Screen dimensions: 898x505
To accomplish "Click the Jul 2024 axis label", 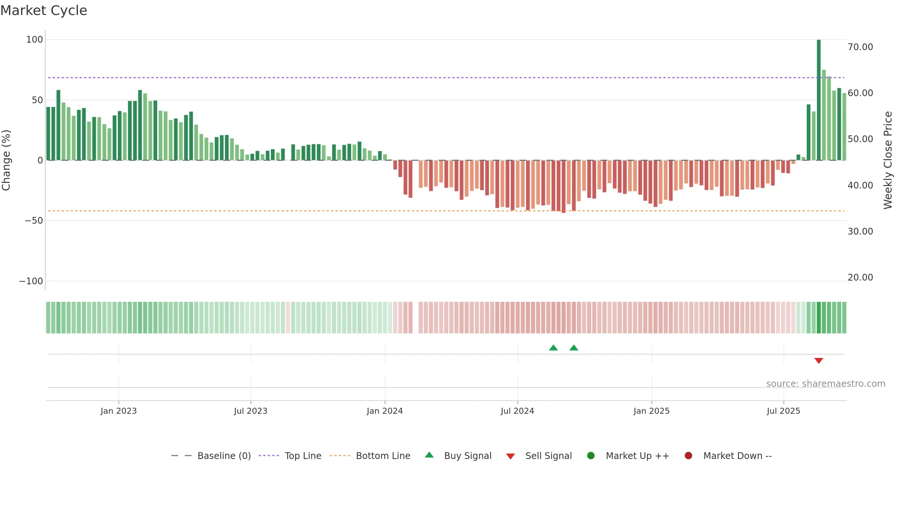I will click(517, 411).
